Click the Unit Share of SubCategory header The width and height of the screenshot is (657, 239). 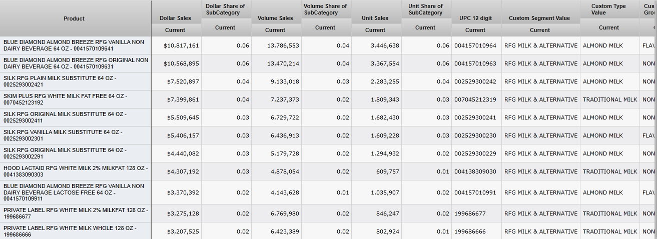(425, 9)
